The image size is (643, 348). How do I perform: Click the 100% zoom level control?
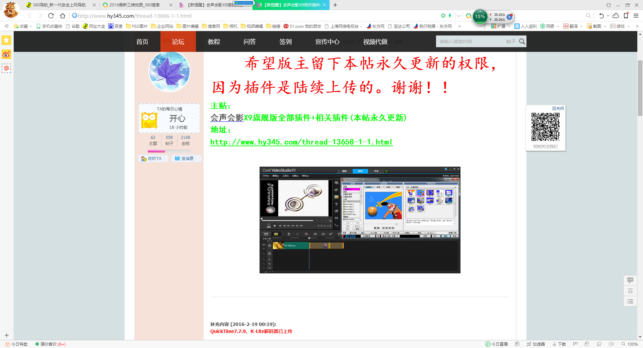point(630,344)
